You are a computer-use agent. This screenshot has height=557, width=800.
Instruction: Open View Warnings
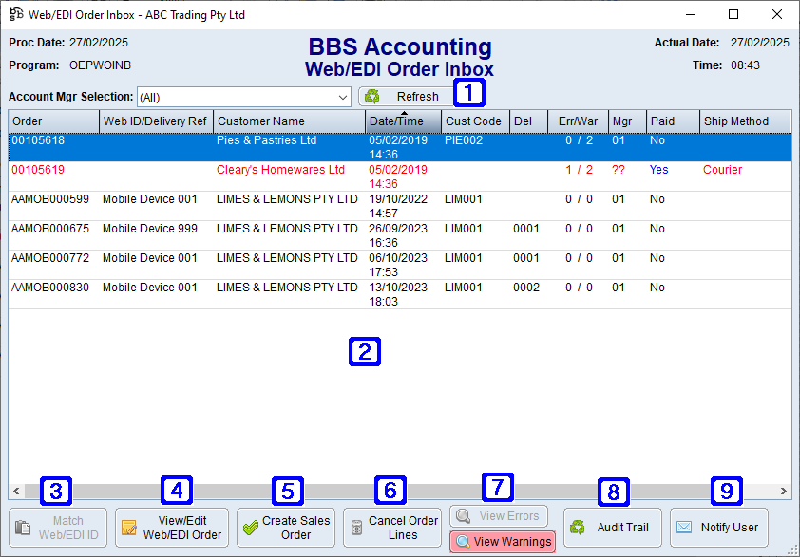coord(503,541)
